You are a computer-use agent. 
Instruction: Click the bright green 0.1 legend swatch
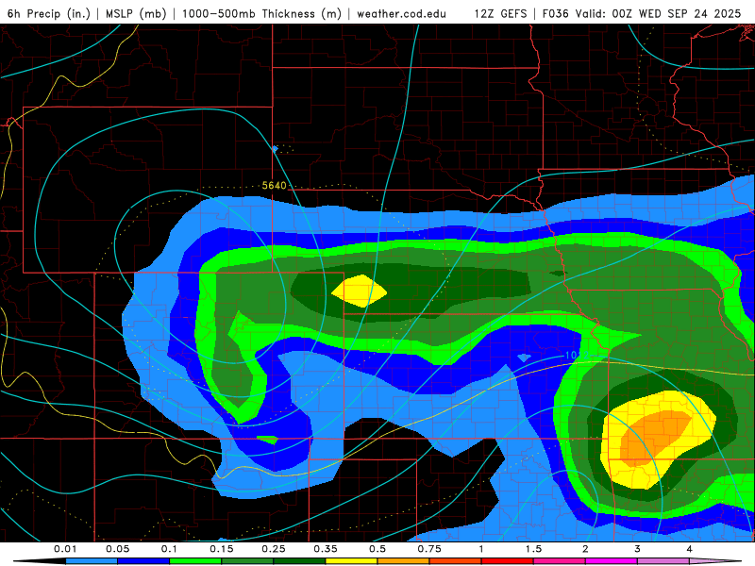click(195, 561)
